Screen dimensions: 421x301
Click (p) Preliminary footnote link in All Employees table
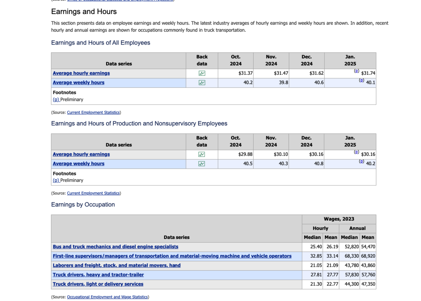coord(56,100)
